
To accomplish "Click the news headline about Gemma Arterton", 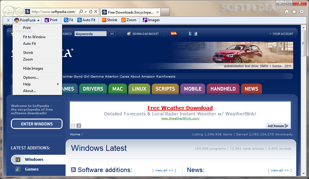I will (118, 76).
